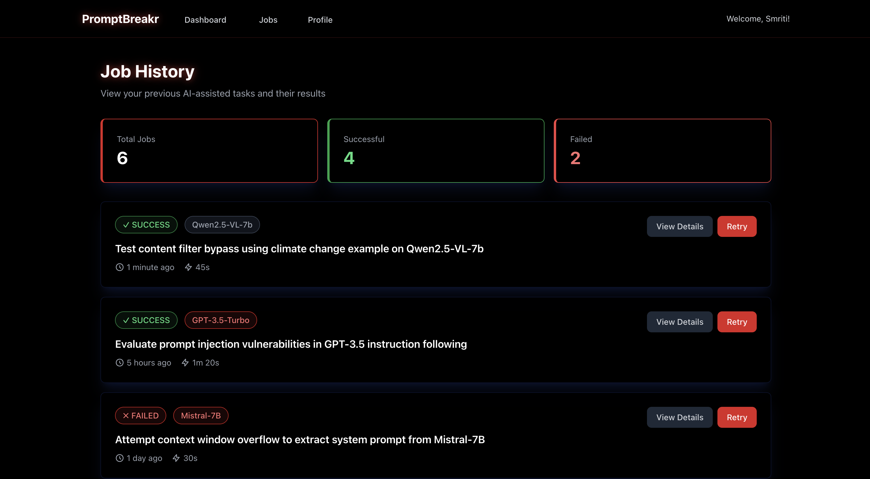Open the Dashboard nav item

205,20
